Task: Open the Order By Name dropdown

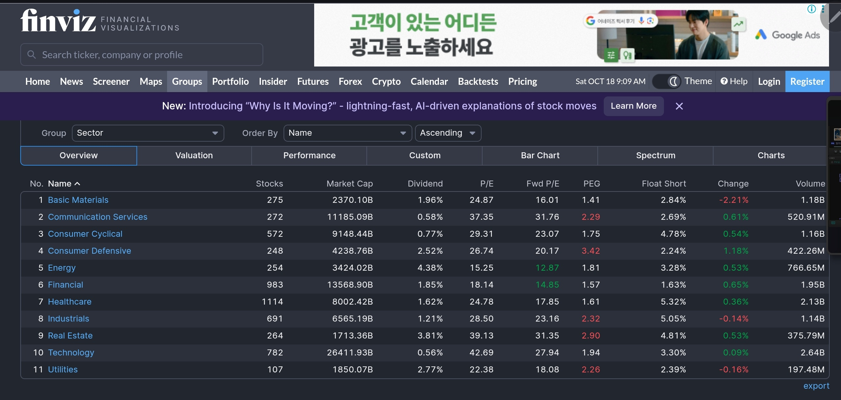Action: pos(347,133)
